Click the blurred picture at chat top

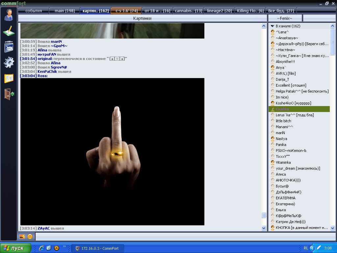click(112, 31)
